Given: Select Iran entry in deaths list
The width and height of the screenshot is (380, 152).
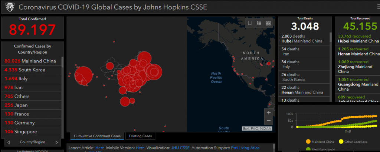Looking at the screenshot, I should (303, 51).
